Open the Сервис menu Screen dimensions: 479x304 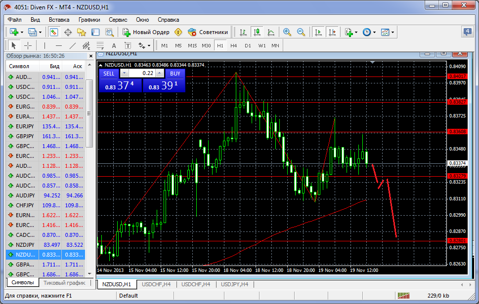(x=118, y=20)
